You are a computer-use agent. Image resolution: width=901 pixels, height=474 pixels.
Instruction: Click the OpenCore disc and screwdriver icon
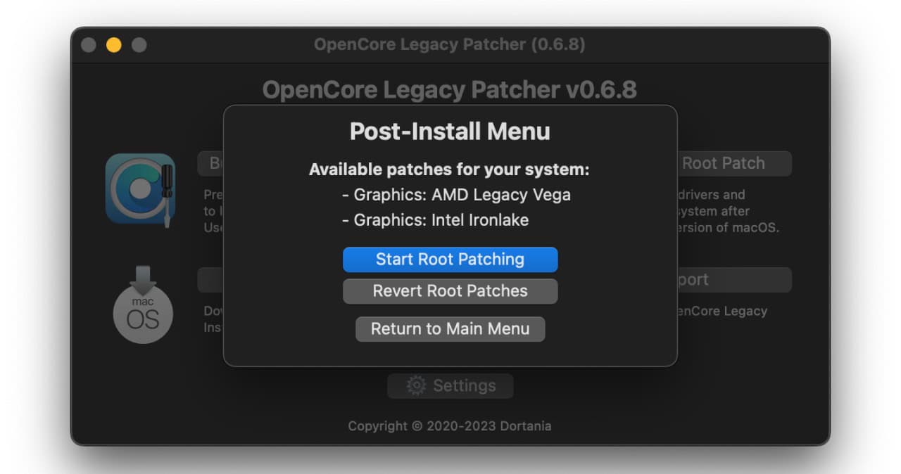[x=140, y=188]
